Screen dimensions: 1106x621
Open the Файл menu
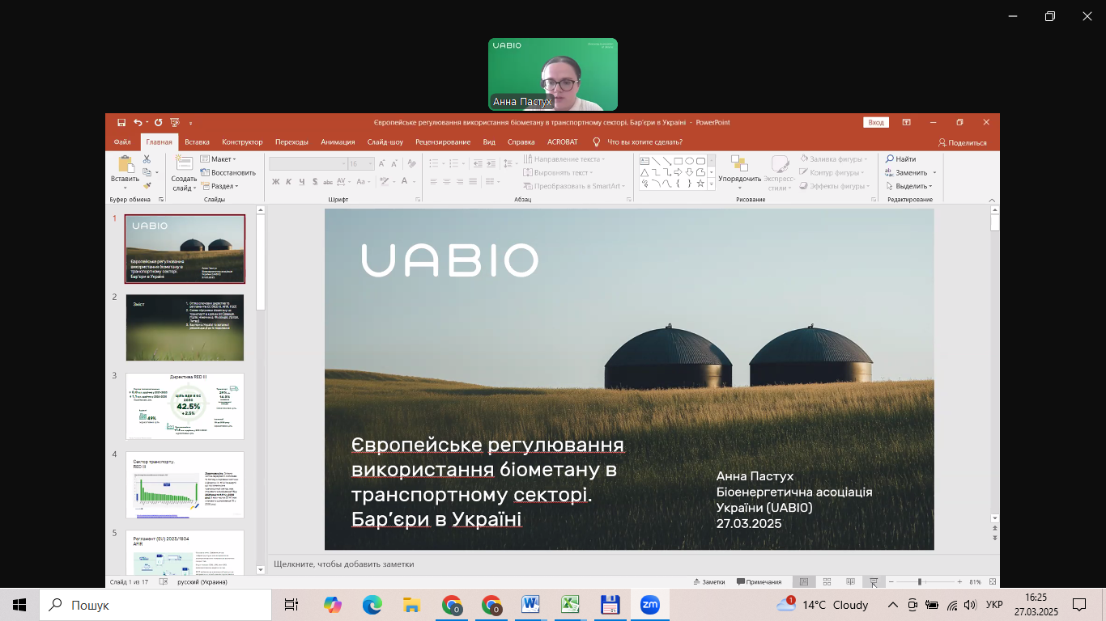point(121,142)
